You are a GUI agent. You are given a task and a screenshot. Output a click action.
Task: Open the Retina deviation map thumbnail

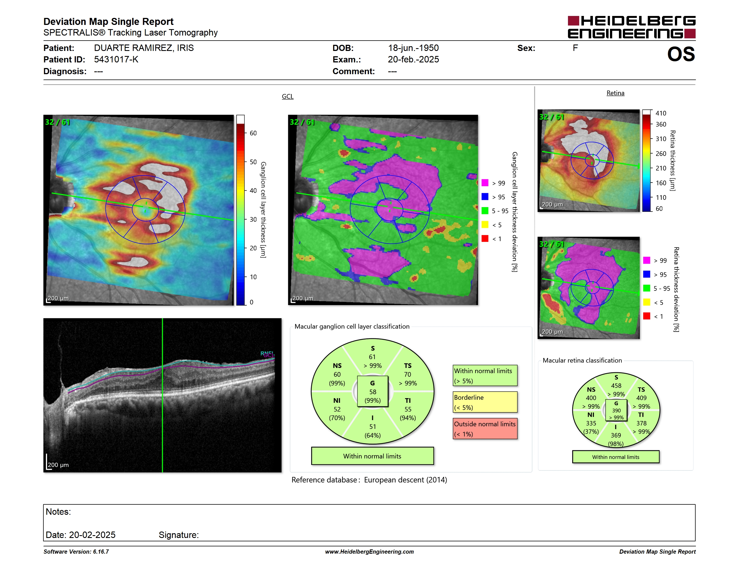(x=588, y=288)
